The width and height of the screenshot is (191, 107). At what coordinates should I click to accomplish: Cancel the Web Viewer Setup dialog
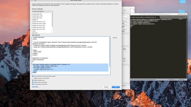click(x=106, y=87)
